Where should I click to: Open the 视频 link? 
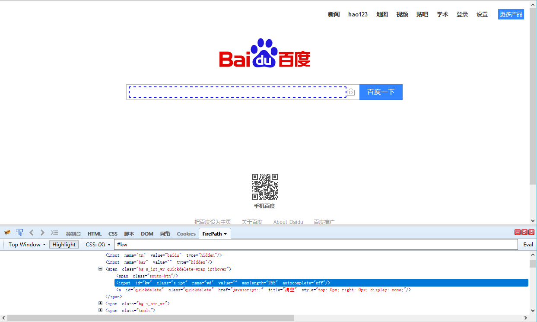402,14
